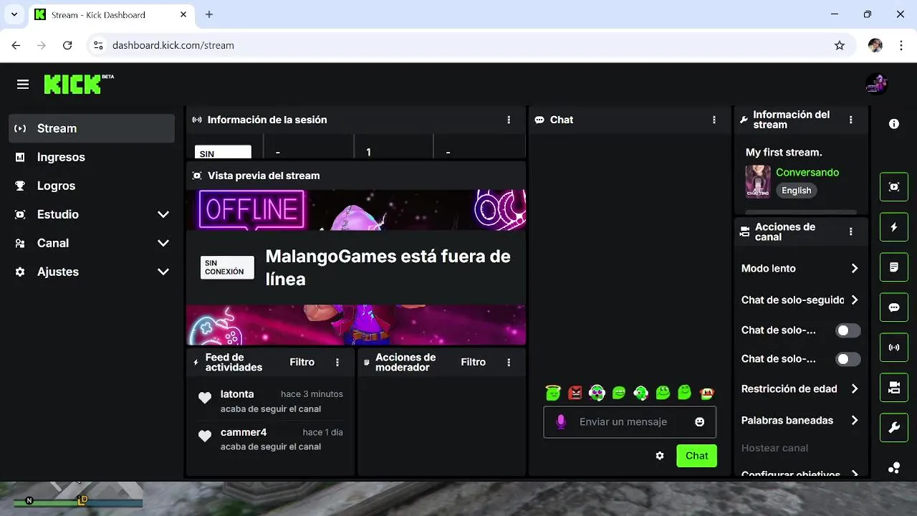Image resolution: width=917 pixels, height=516 pixels.
Task: Click the three-circles icon below the widget bar
Action: 894,468
